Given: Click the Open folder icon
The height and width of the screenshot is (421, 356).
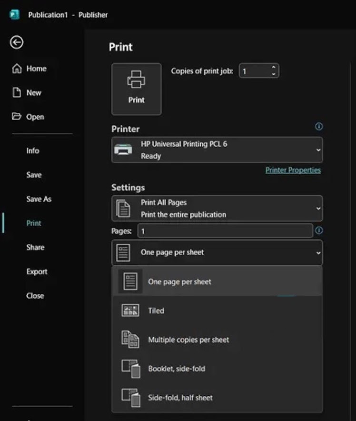Looking at the screenshot, I should tap(16, 116).
